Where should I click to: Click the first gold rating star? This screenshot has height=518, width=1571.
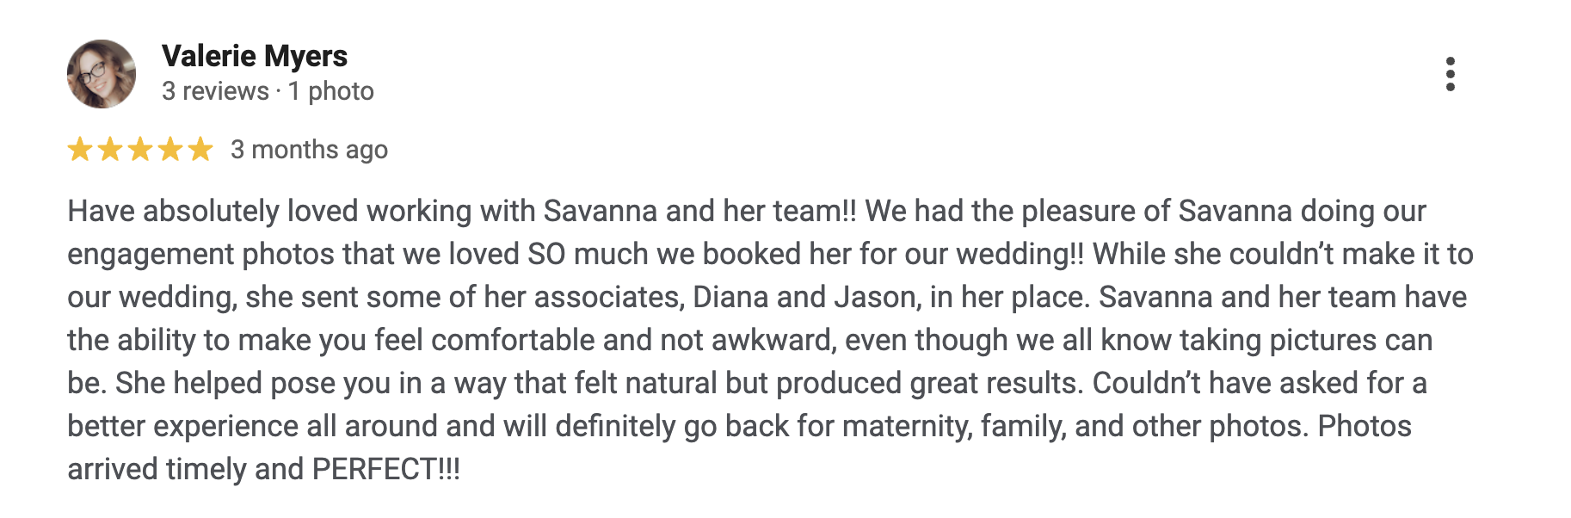pyautogui.click(x=80, y=149)
